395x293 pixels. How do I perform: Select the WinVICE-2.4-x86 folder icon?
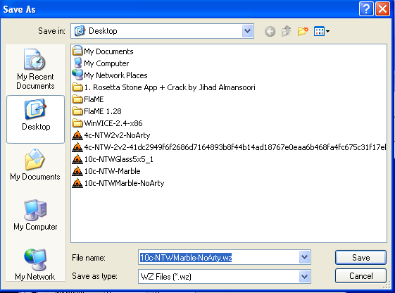click(77, 123)
